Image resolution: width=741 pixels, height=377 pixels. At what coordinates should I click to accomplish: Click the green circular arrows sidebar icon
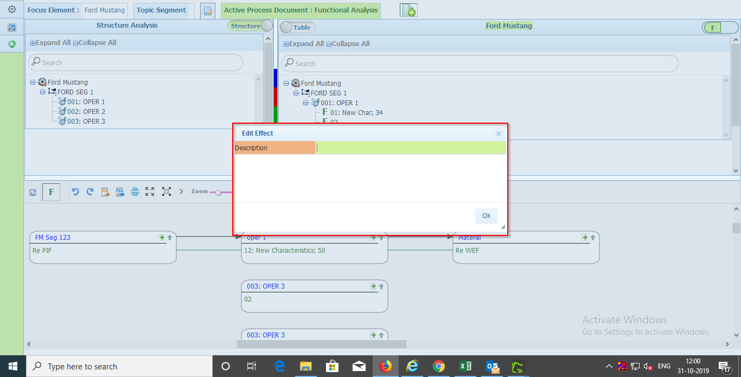[12, 44]
